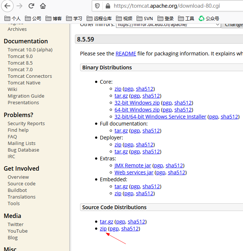Click the Change mirror button
The height and width of the screenshot is (251, 243).
(x=233, y=25)
